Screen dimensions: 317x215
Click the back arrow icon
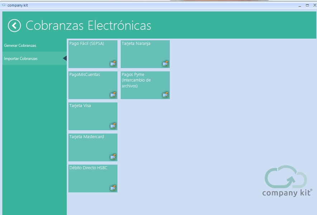coord(14,26)
